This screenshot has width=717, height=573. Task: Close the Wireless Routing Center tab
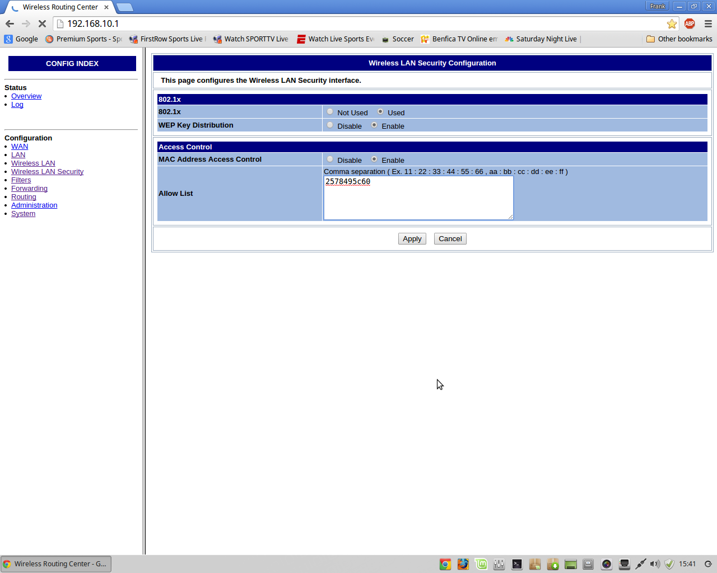[106, 7]
